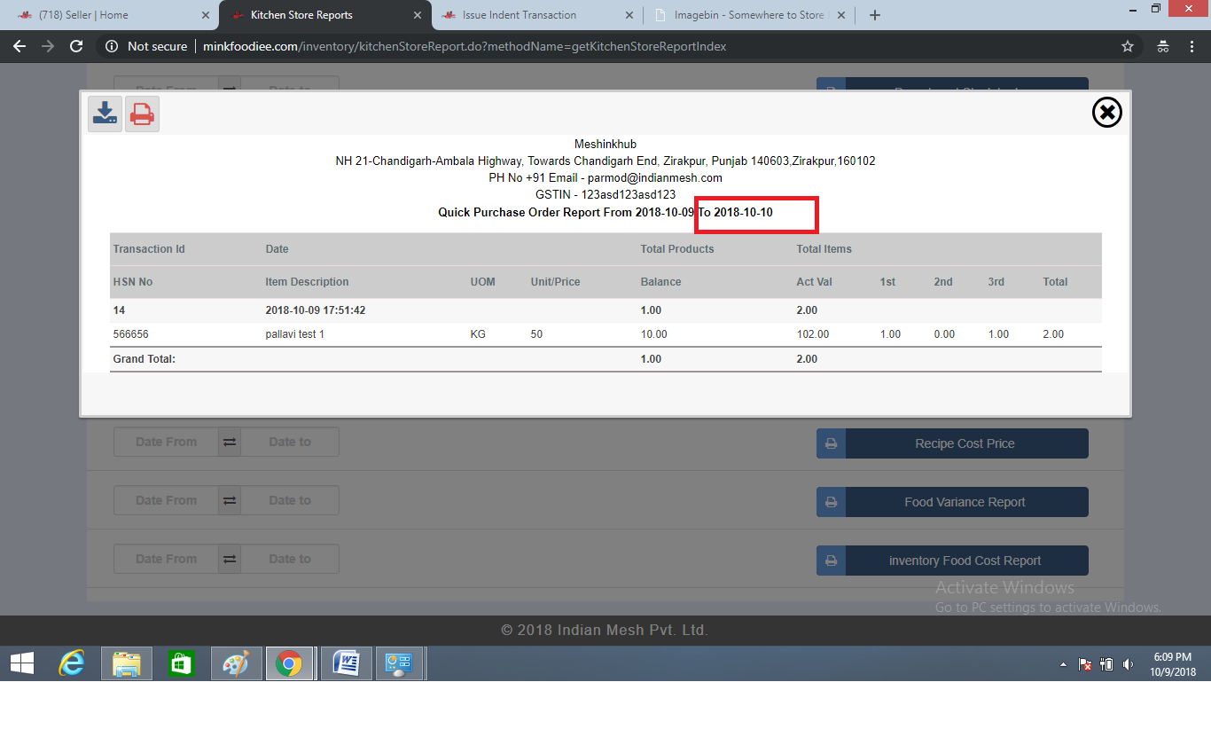The width and height of the screenshot is (1211, 745).
Task: Click Date to field for Food Variance Report
Action: coord(290,500)
